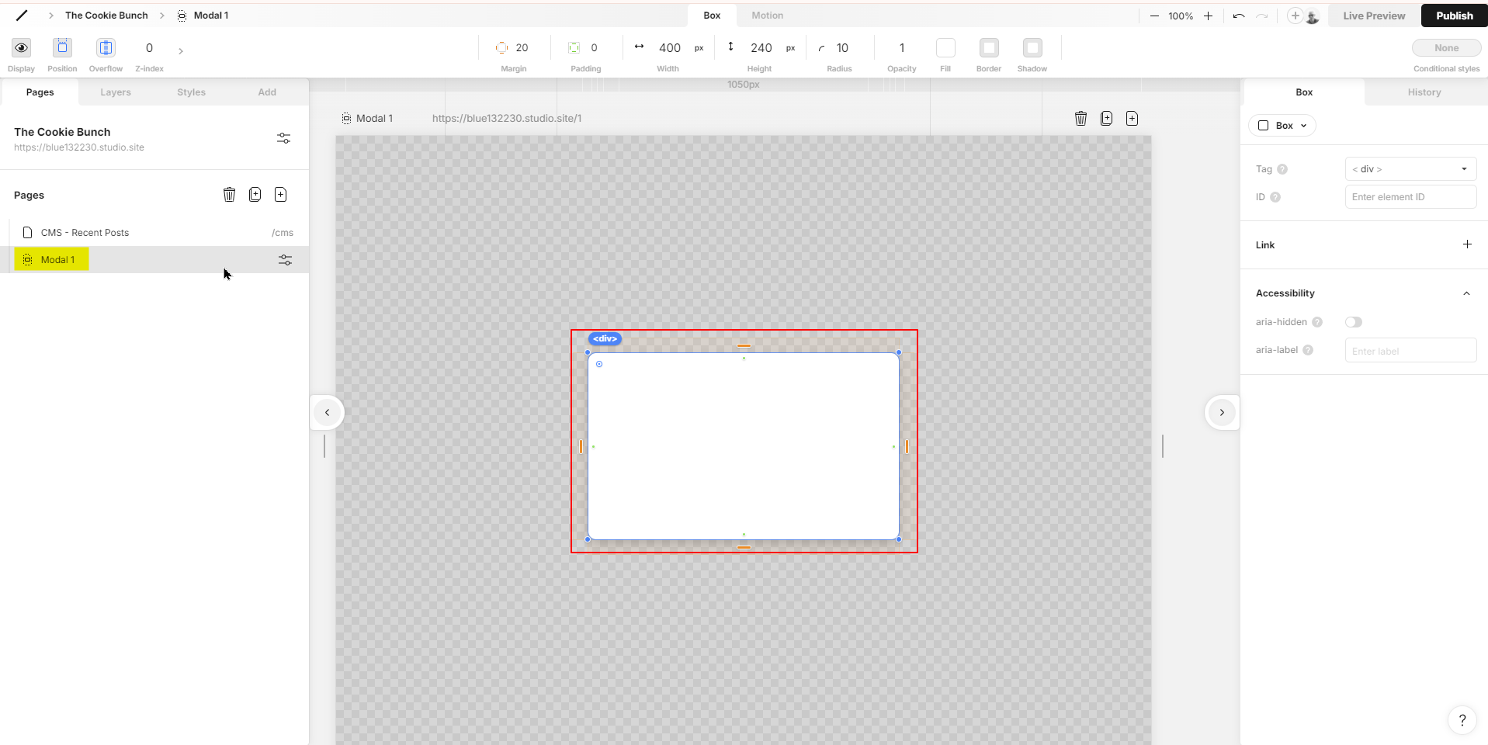1488x745 pixels.
Task: Click the Display eye icon
Action: [21, 48]
